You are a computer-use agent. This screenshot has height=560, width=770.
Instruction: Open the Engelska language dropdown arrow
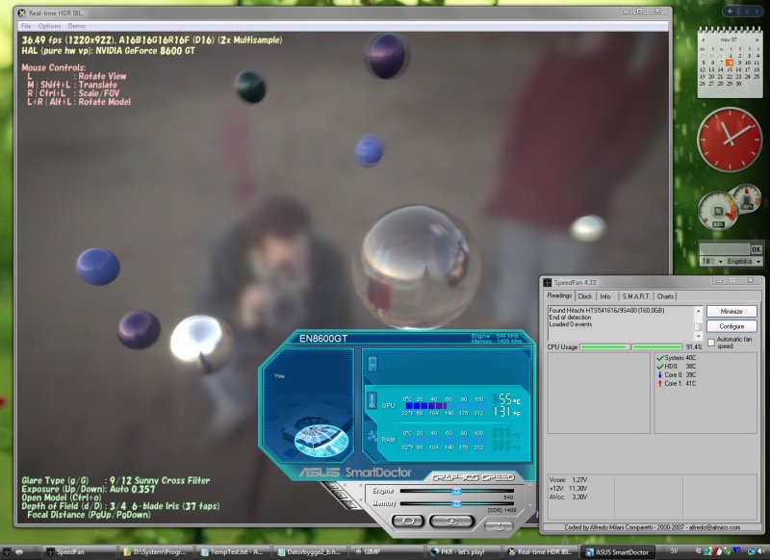[758, 262]
